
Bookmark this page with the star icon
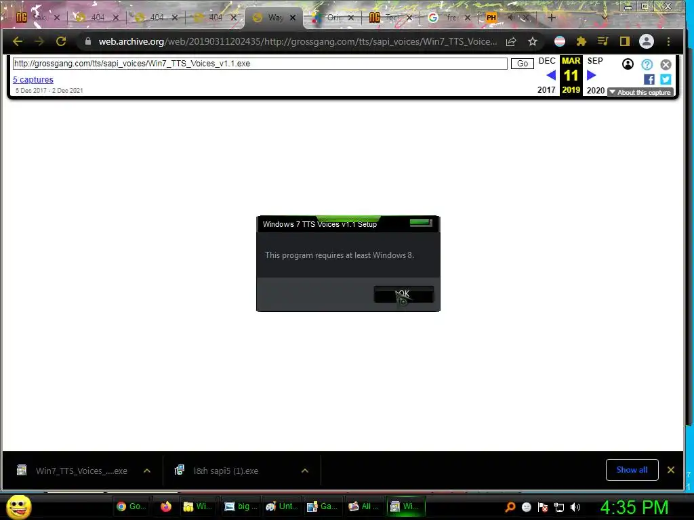tap(533, 41)
